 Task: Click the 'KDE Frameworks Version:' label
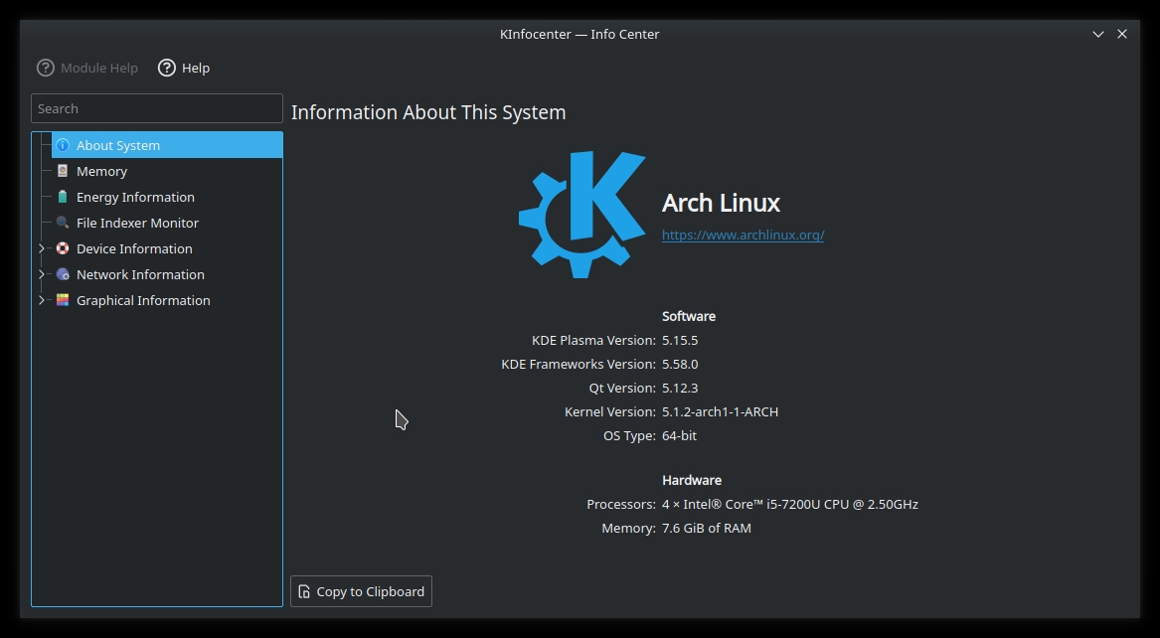coord(579,364)
